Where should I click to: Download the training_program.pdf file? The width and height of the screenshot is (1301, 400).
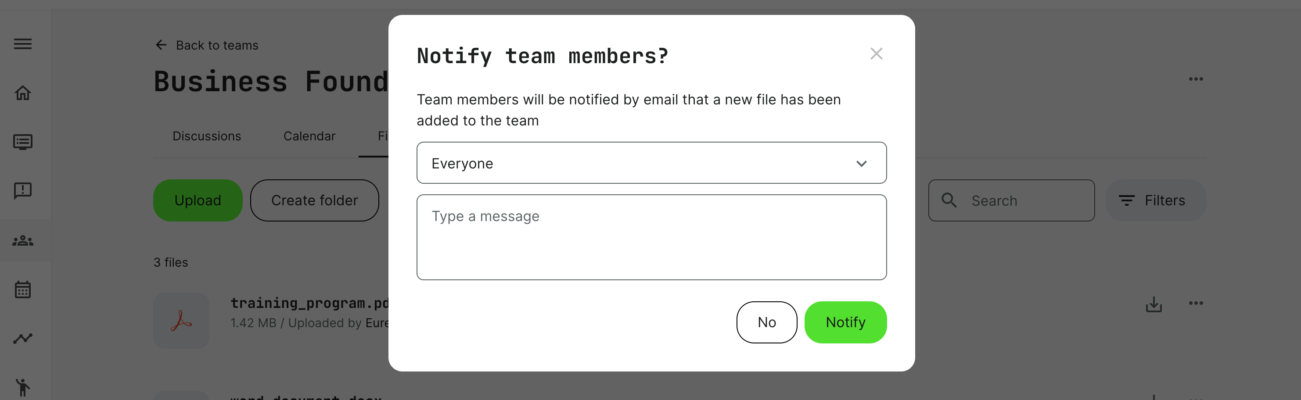click(x=1154, y=304)
